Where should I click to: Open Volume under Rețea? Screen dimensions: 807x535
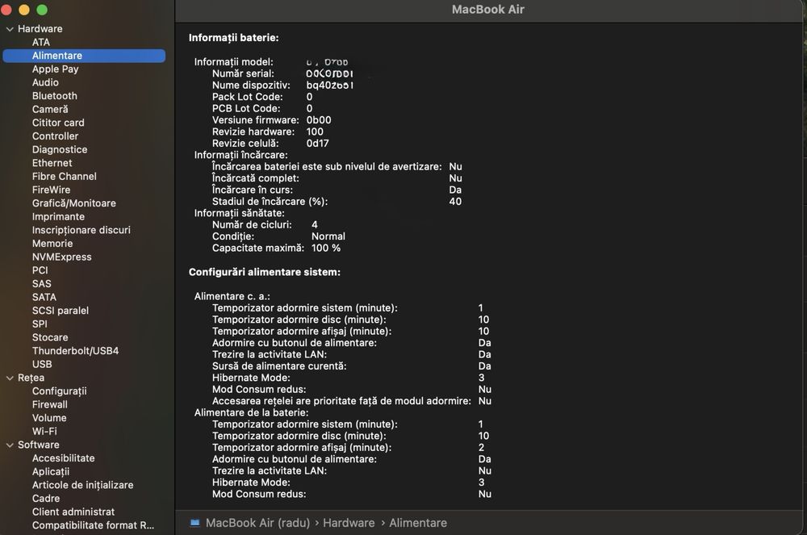pyautogui.click(x=49, y=418)
